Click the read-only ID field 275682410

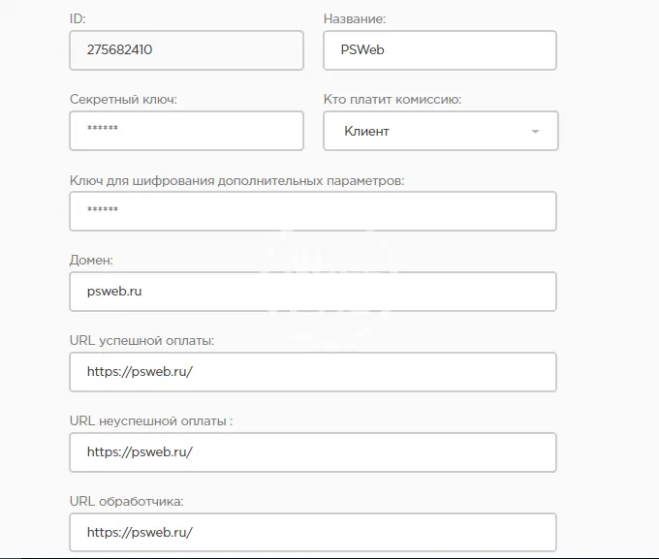(186, 50)
